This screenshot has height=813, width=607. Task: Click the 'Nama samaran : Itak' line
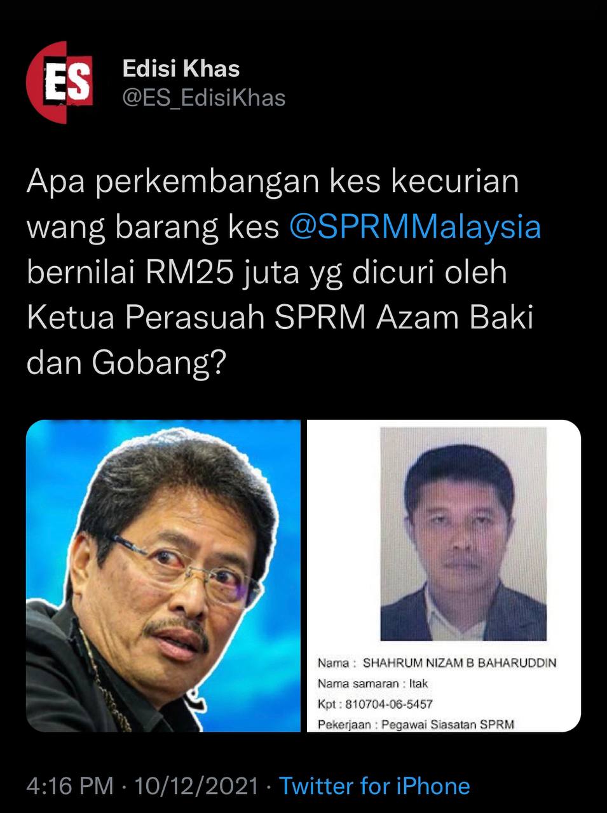[x=372, y=683]
